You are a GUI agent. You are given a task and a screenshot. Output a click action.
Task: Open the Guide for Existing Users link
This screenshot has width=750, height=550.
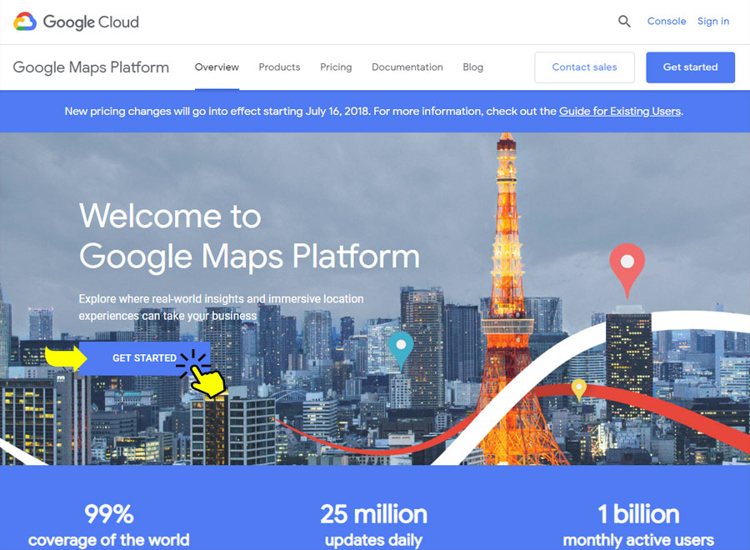click(x=620, y=111)
